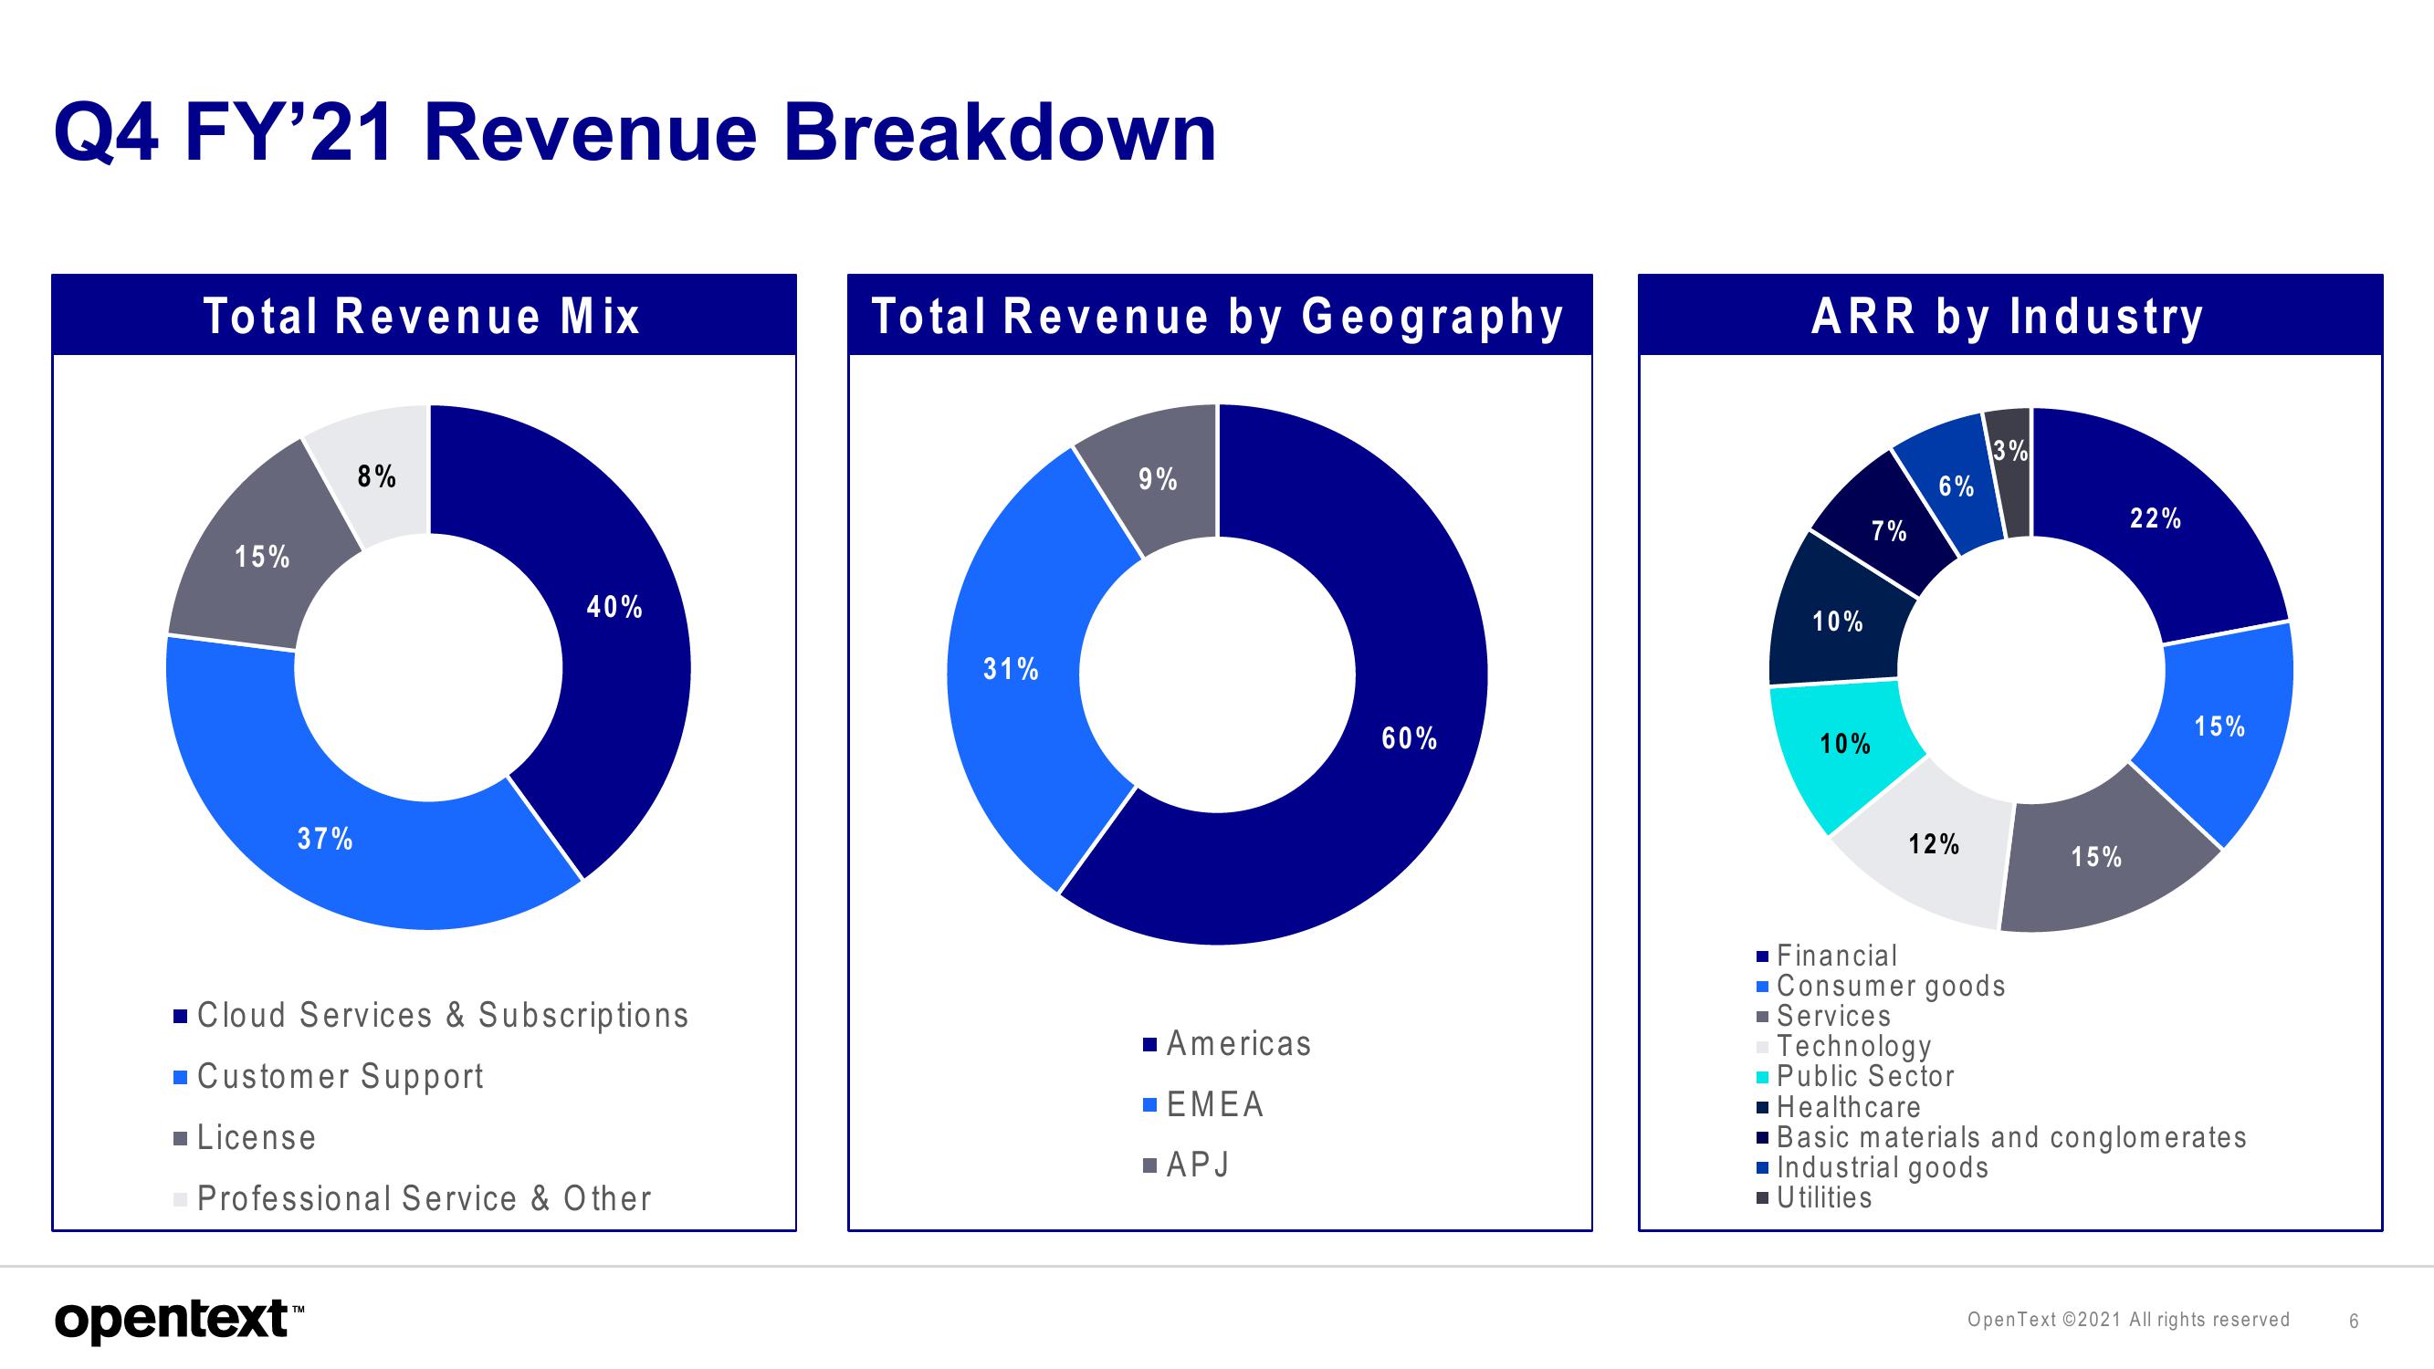Click the slide page number 6
The image size is (2434, 1369).
(x=2354, y=1321)
